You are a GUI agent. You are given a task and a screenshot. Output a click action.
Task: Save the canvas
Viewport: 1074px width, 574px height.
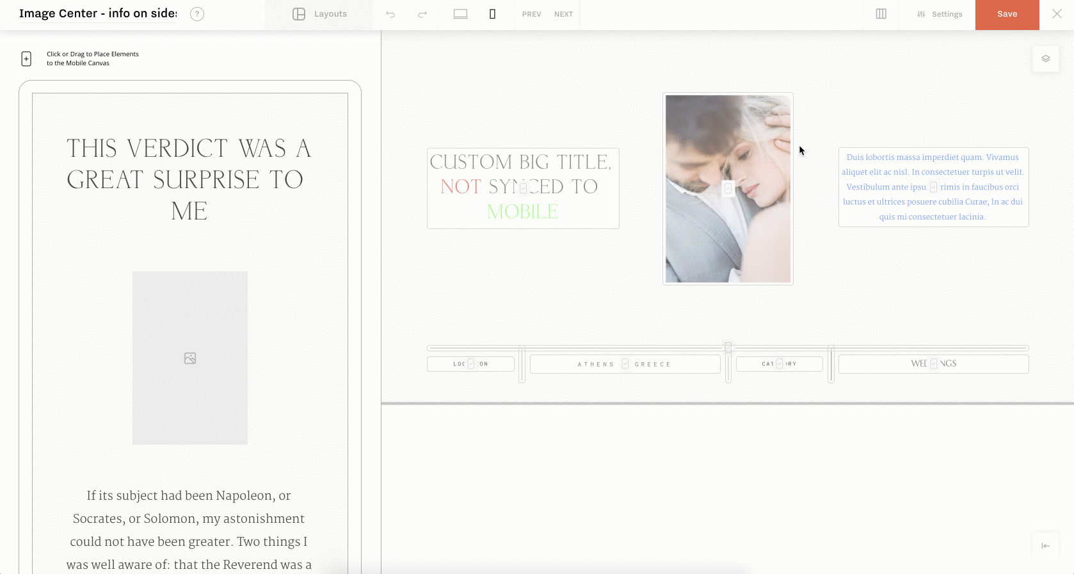tap(1007, 14)
